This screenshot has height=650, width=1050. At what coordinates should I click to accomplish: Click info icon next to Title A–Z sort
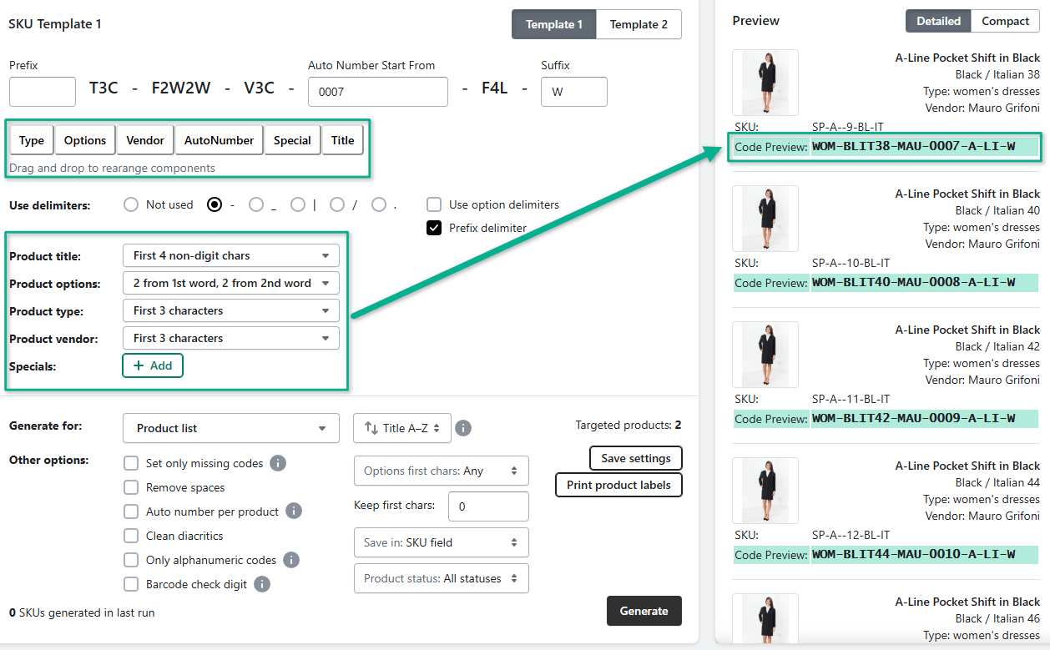coord(463,428)
